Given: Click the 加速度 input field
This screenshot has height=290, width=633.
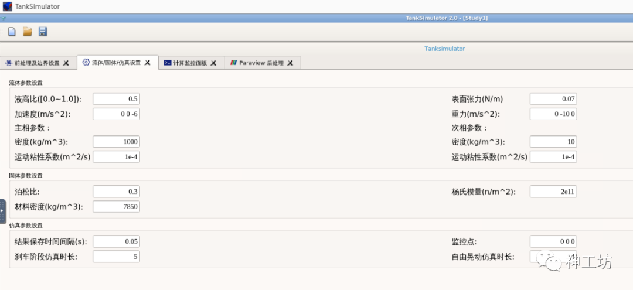Looking at the screenshot, I should coord(116,114).
